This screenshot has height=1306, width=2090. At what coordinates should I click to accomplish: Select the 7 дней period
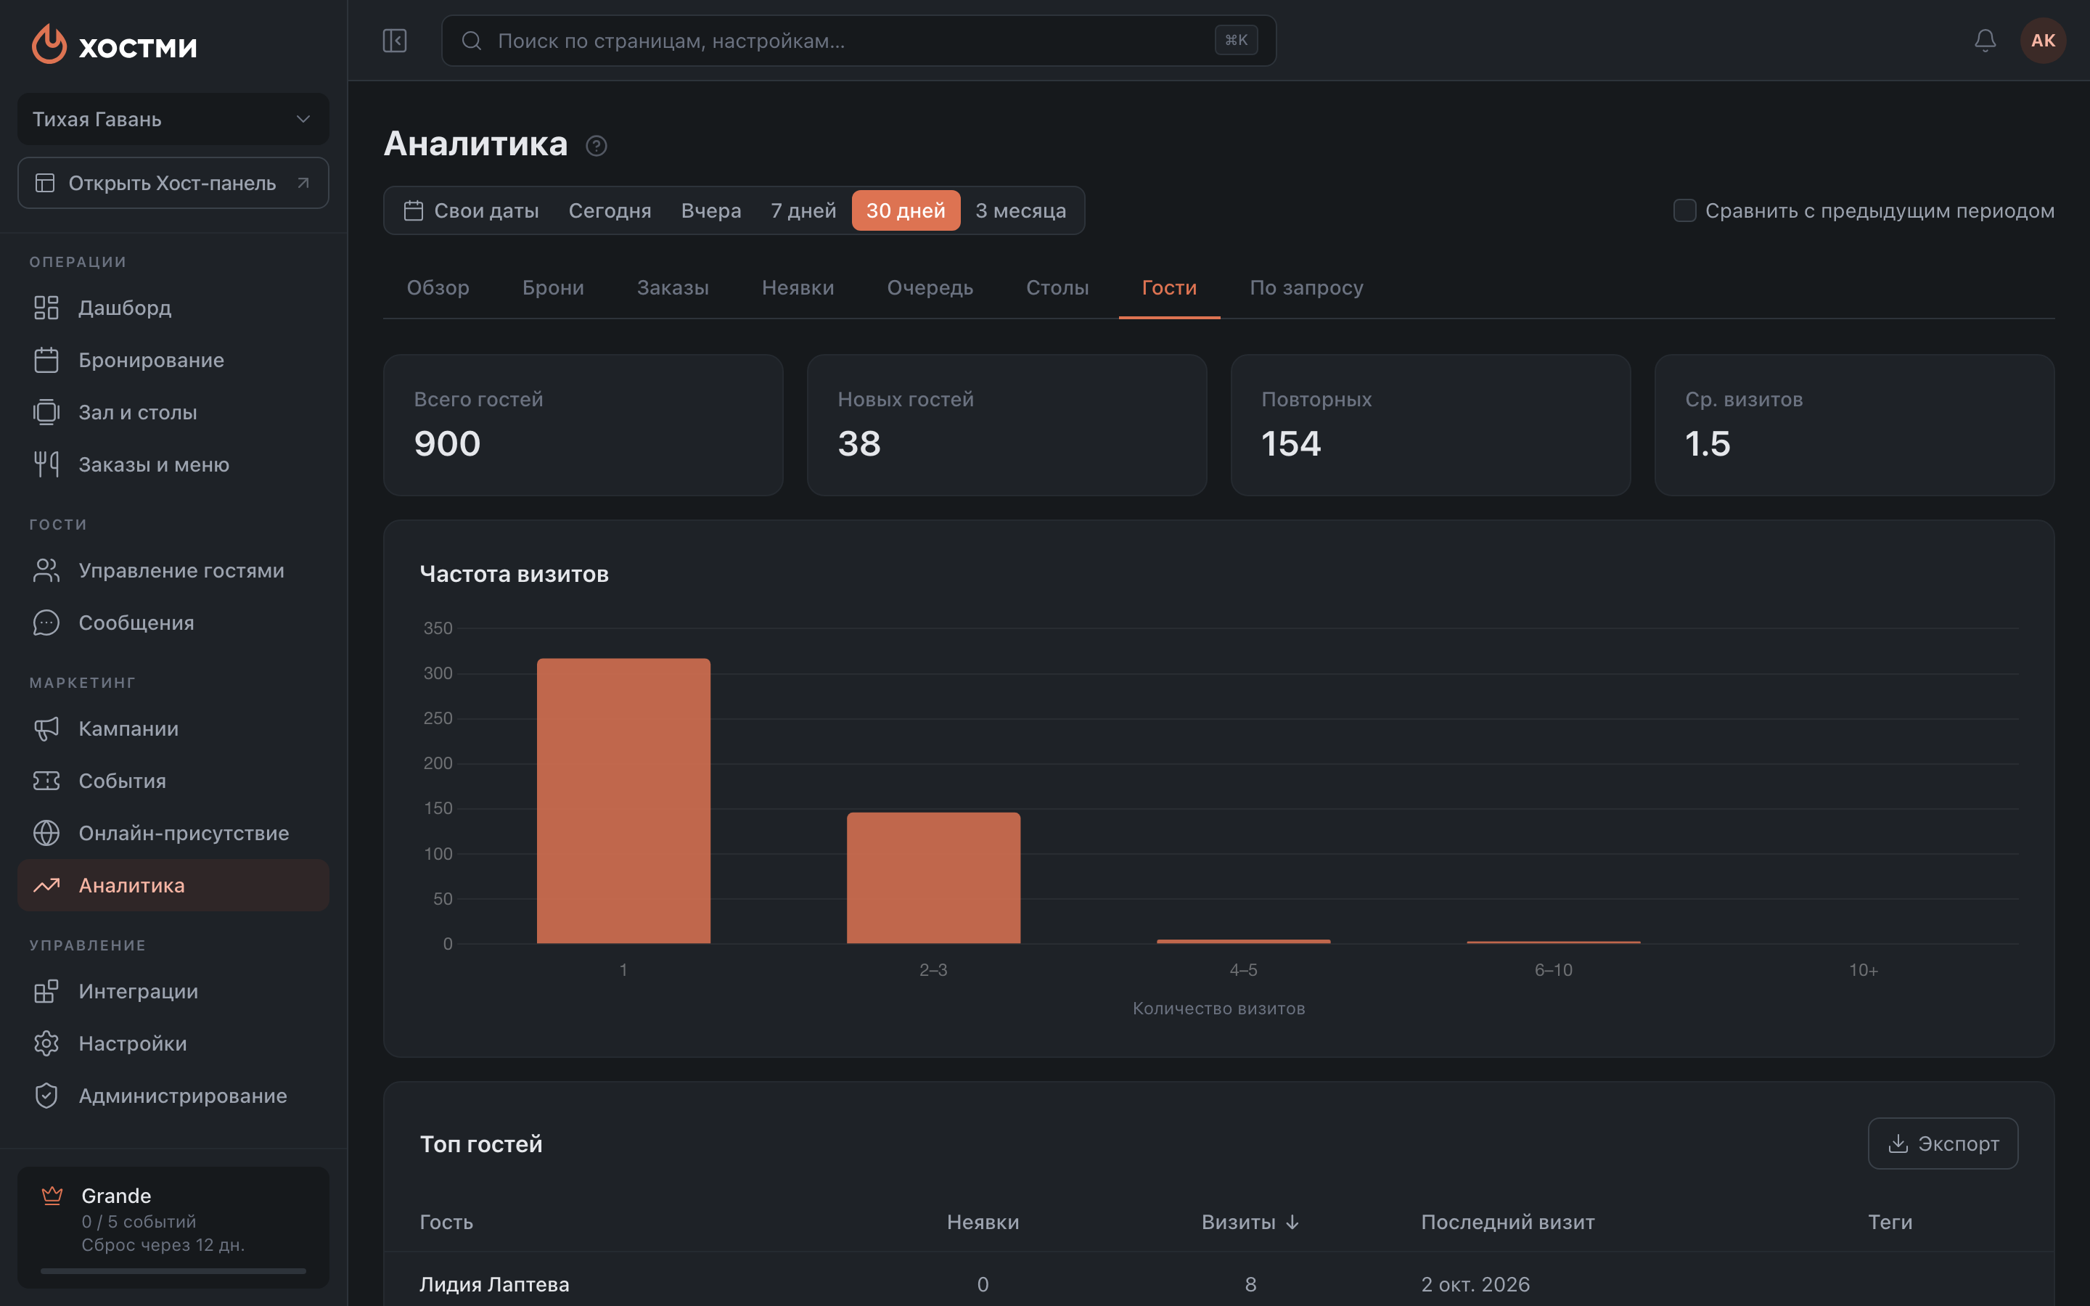click(803, 210)
